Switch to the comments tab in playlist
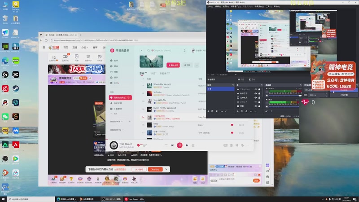 (x=153, y=73)
